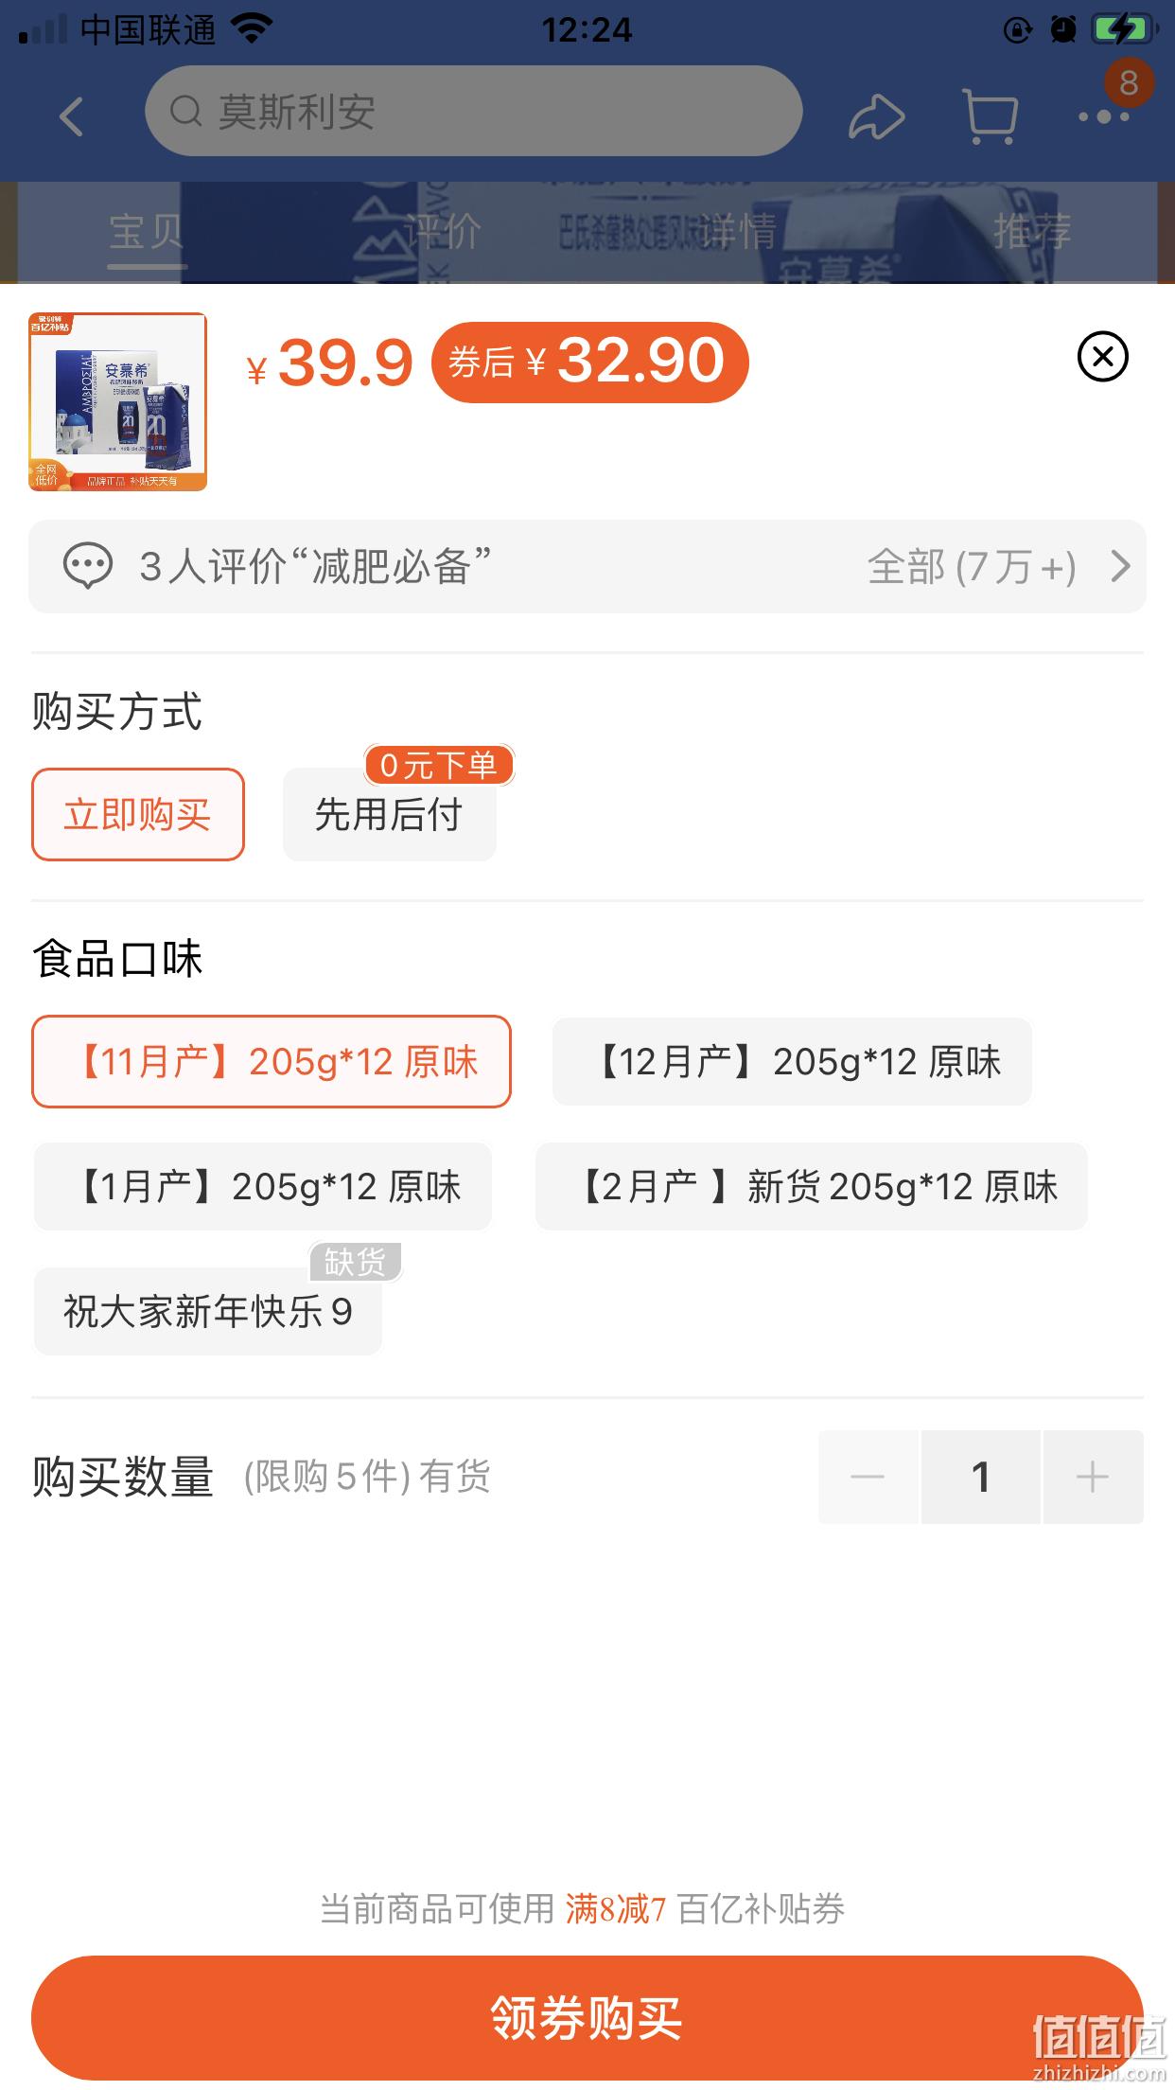
Task: Tap the 莫斯利安 search field
Action: coord(474,111)
